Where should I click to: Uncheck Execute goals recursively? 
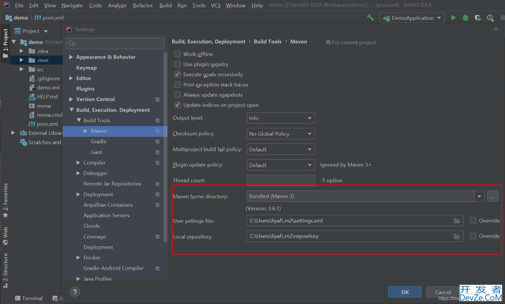point(177,74)
